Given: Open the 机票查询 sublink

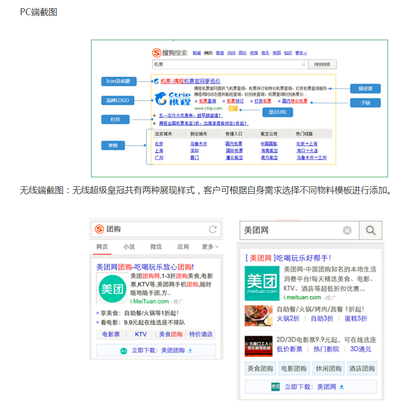Looking at the screenshot, I should pos(207,101).
